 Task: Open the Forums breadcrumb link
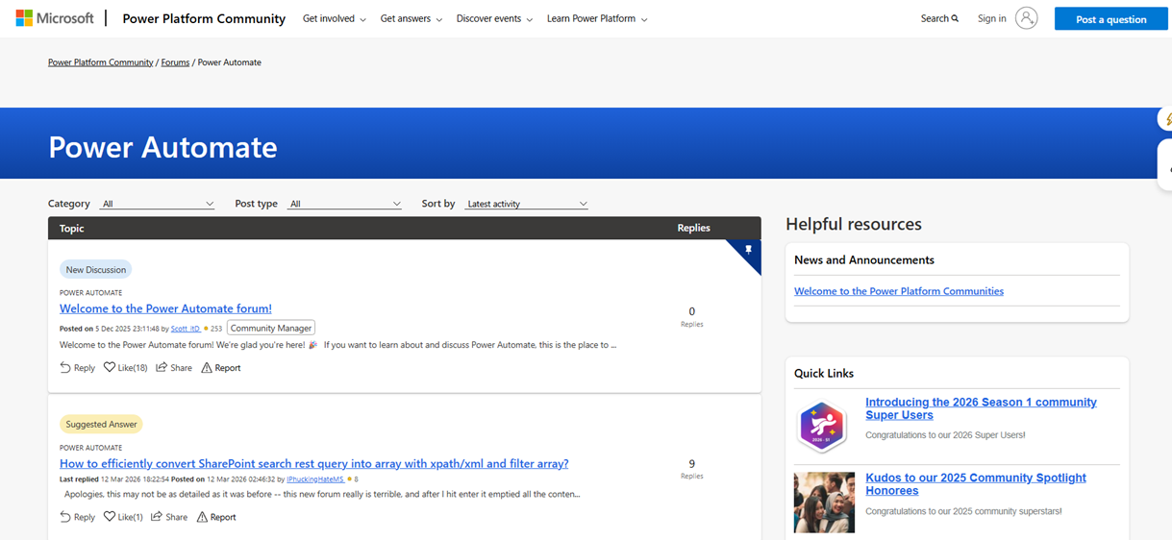tap(175, 62)
